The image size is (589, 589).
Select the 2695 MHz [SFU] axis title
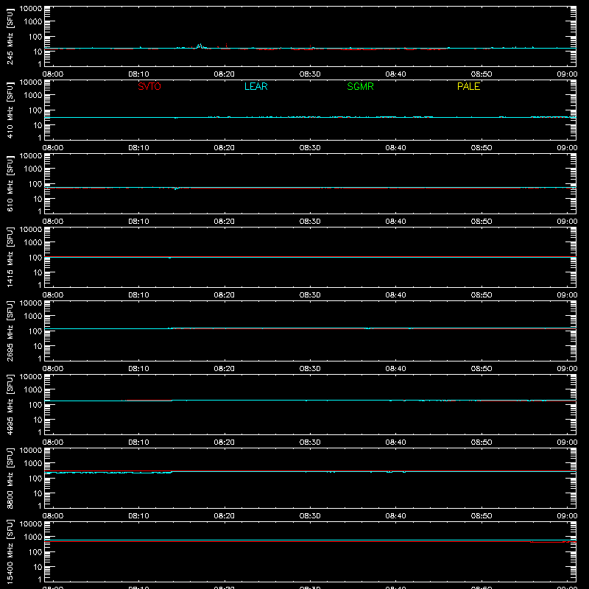pos(10,331)
